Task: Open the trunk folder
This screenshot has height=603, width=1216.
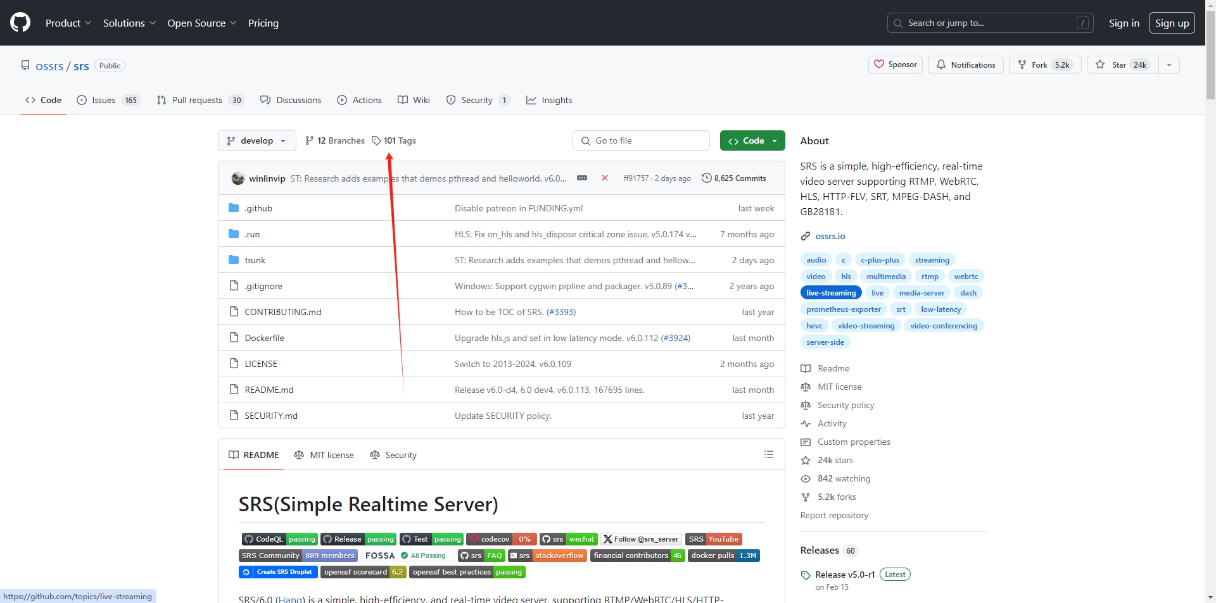Action: (x=255, y=260)
